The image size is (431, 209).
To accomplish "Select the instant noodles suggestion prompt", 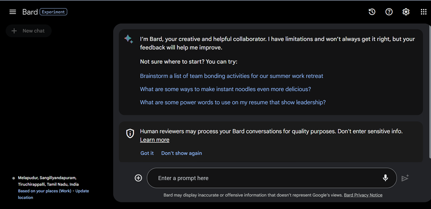I will pos(225,89).
